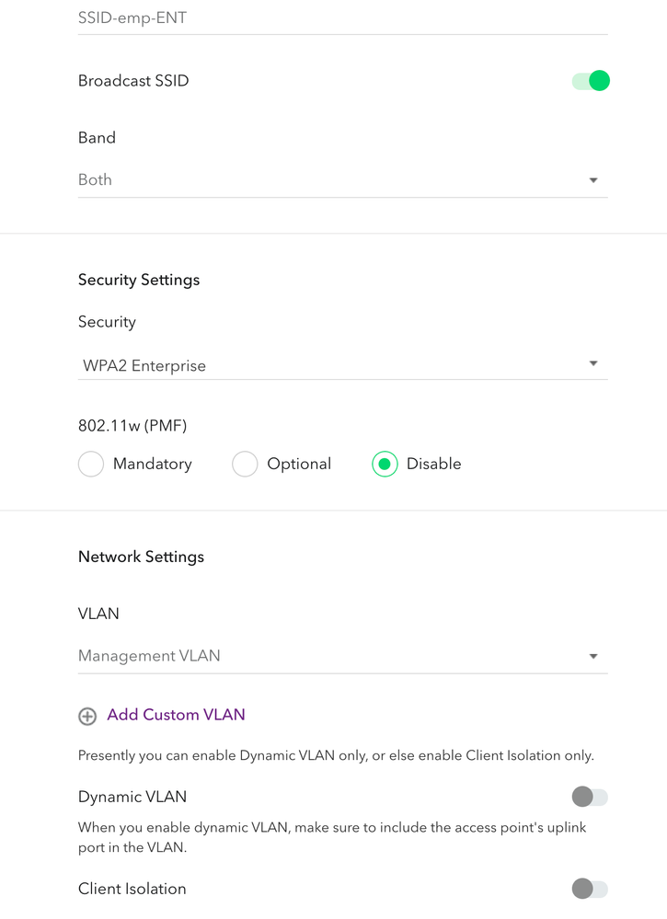Click the Both band selection field

pos(343,180)
